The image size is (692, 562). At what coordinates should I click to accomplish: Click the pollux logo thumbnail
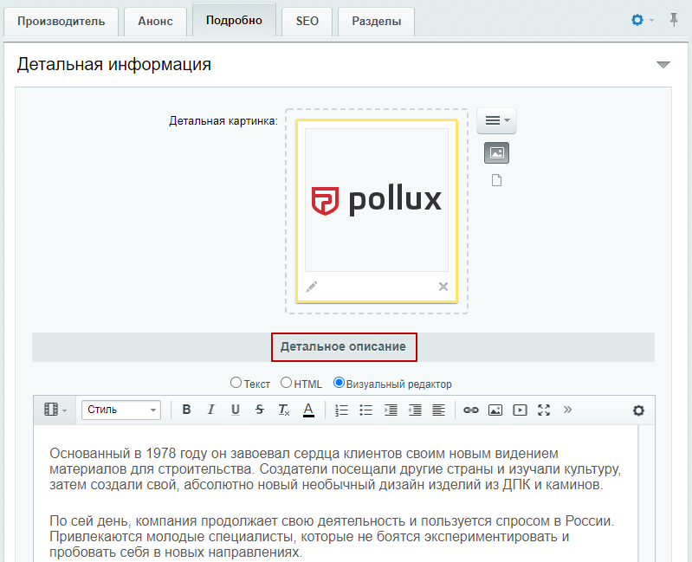coord(377,200)
